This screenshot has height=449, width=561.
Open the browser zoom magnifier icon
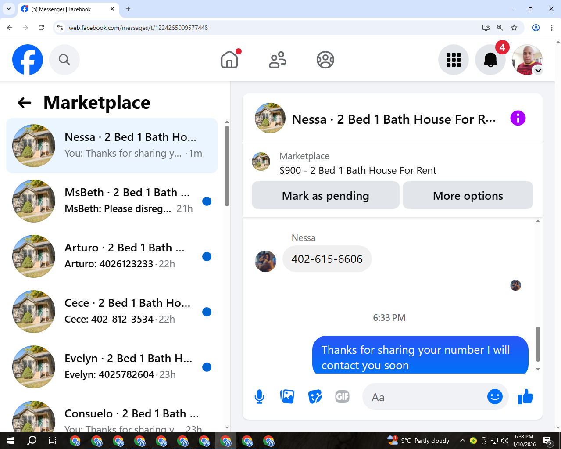[500, 28]
